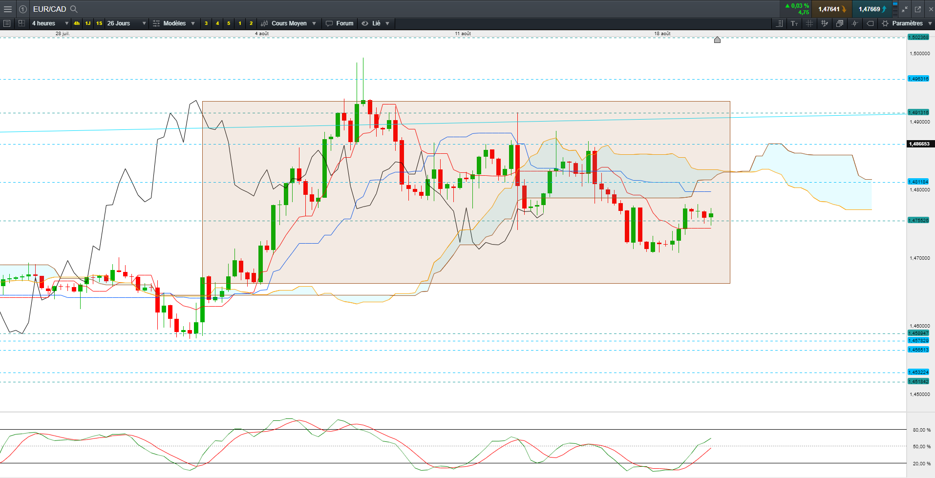The height and width of the screenshot is (478, 935).
Task: Close the EUR/CAD chart panel
Action: (x=930, y=9)
